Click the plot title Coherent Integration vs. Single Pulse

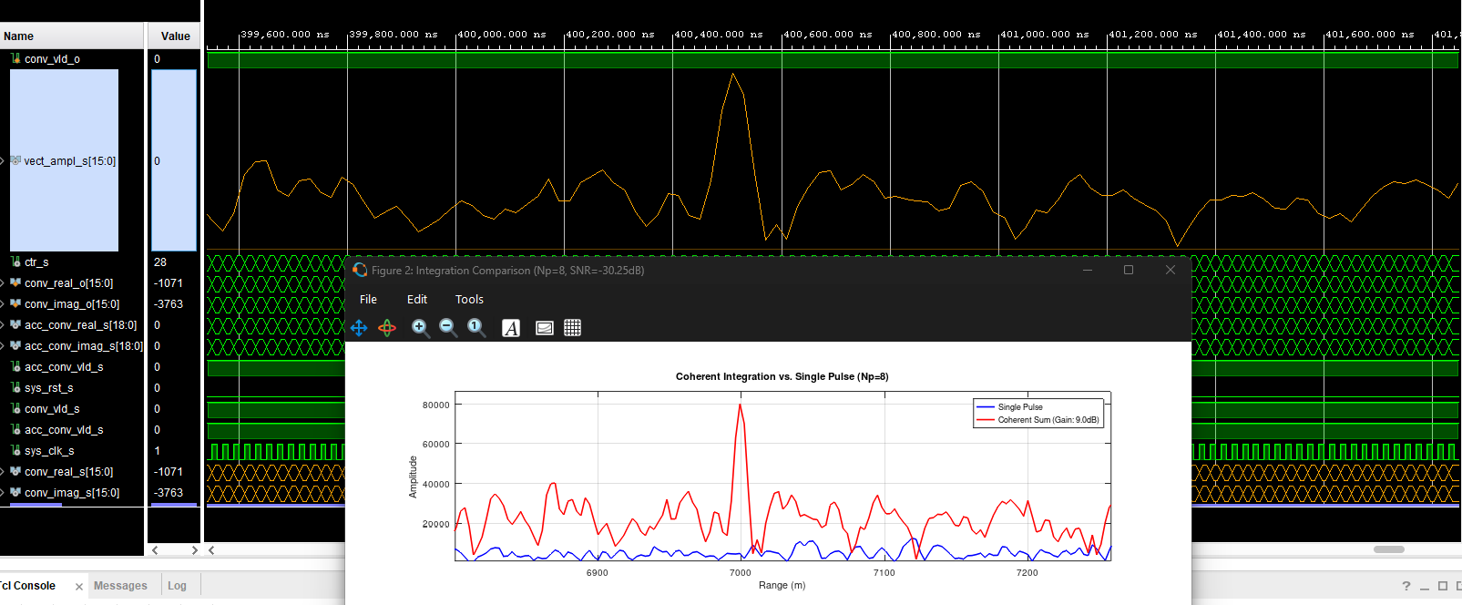(782, 376)
